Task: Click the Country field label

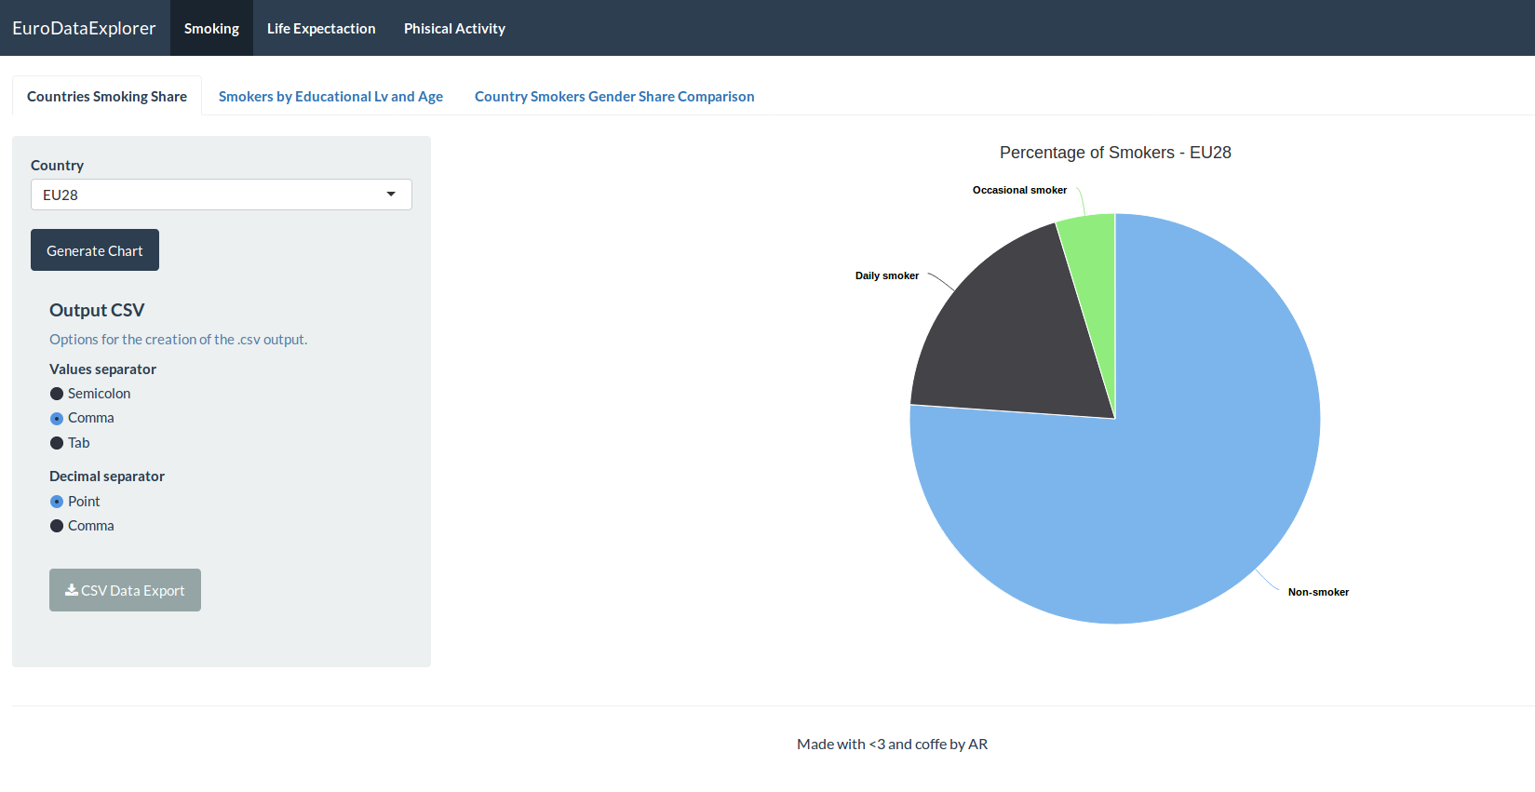Action: (57, 165)
